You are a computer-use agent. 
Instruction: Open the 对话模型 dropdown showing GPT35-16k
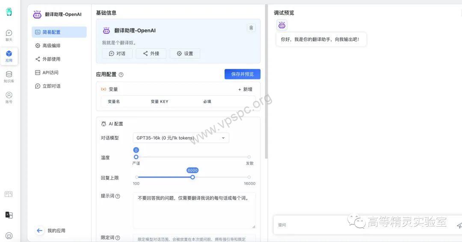coord(181,138)
